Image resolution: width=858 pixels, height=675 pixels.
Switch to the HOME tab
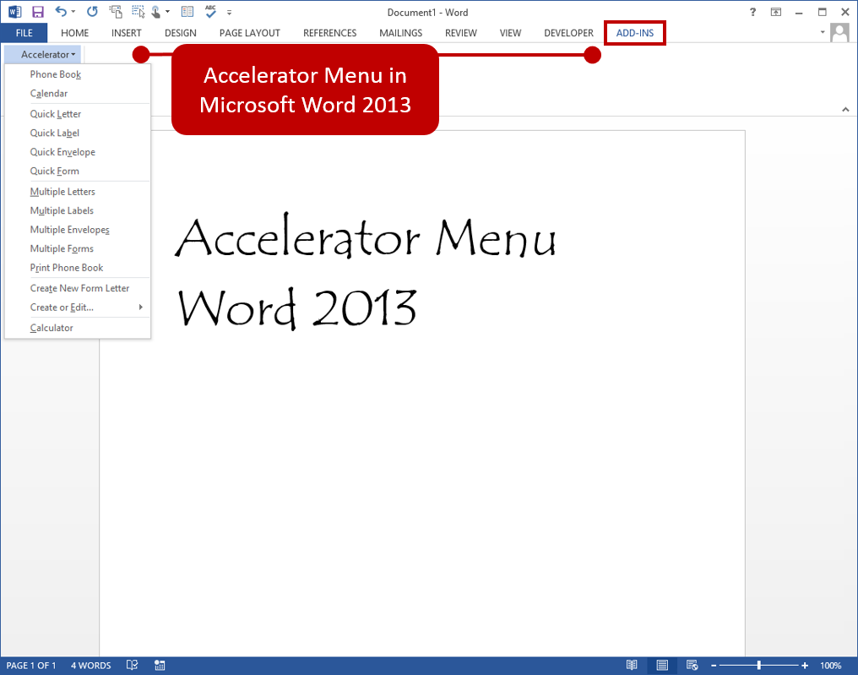point(75,33)
